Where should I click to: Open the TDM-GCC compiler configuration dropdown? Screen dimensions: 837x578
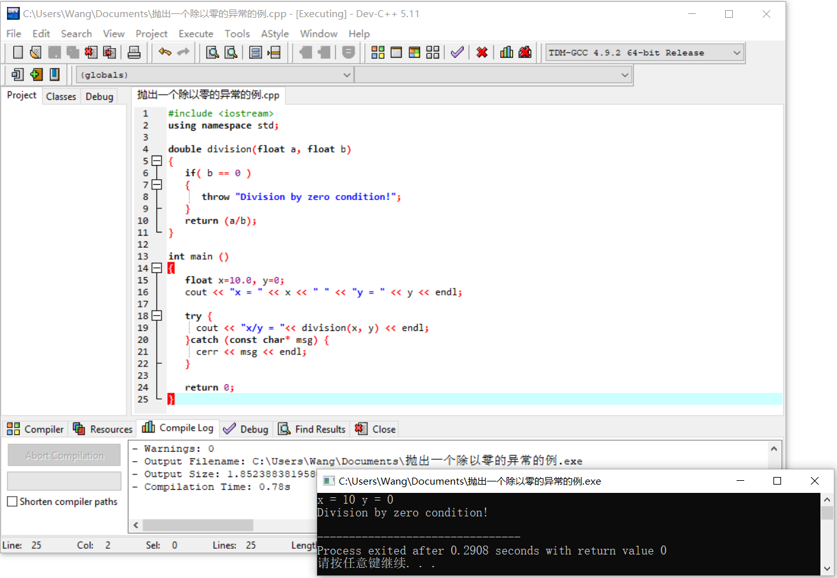pos(735,53)
